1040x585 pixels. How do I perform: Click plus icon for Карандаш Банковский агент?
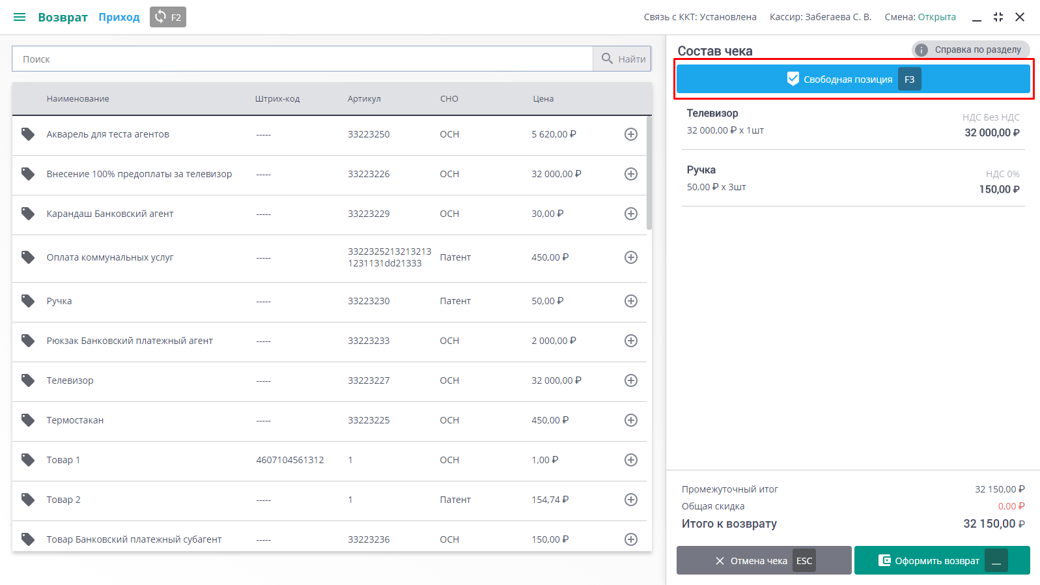pos(630,214)
